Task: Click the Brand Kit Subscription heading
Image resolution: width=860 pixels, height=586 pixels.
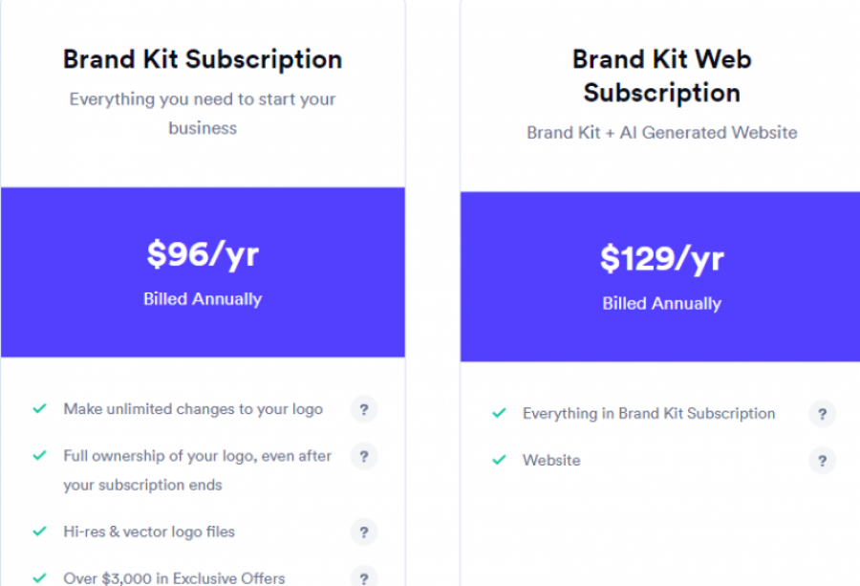Action: [x=202, y=59]
